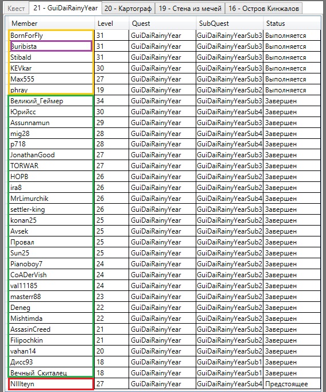Click Завершен status in Deneg row
The width and height of the screenshot is (326, 392).
(292, 308)
